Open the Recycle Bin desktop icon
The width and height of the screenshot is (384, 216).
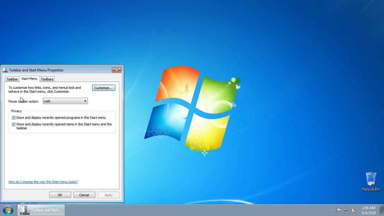click(371, 181)
